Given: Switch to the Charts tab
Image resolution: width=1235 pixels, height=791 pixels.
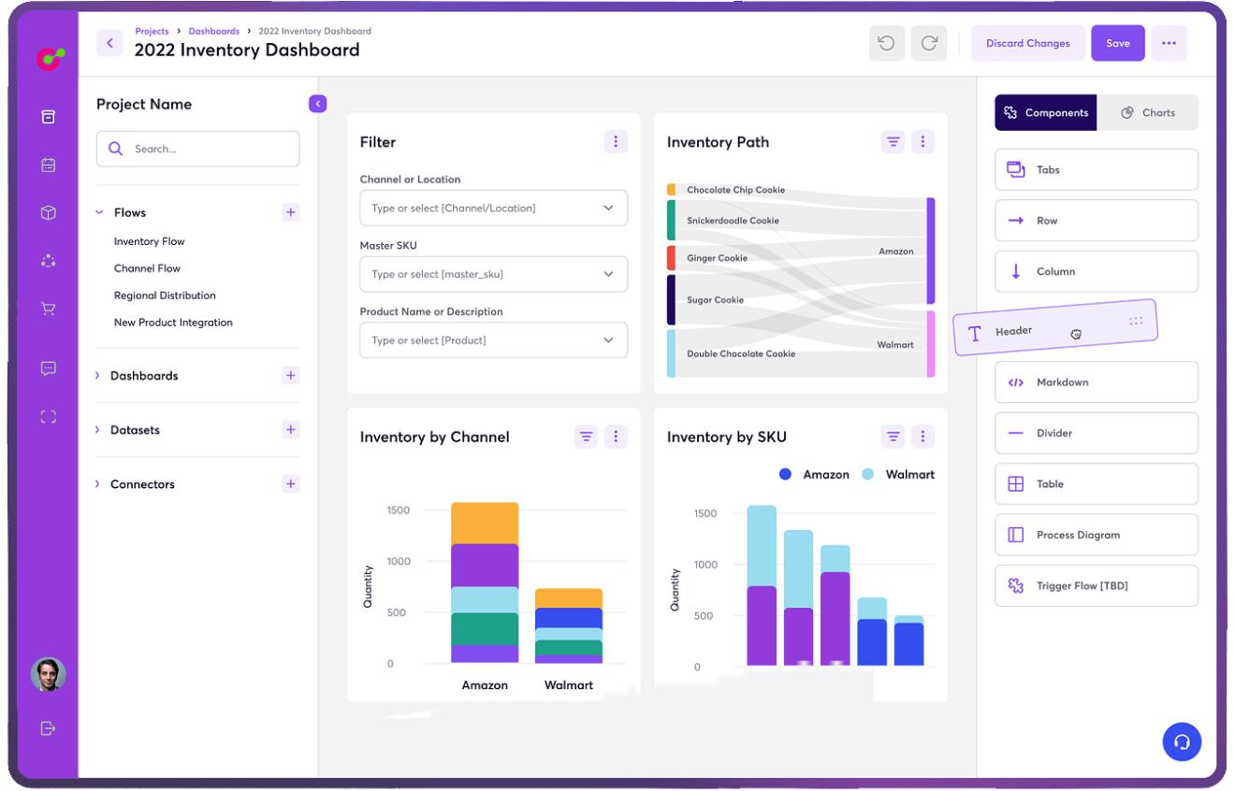Looking at the screenshot, I should [1147, 113].
